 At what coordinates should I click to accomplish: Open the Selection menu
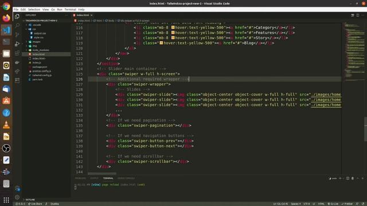click(34, 10)
